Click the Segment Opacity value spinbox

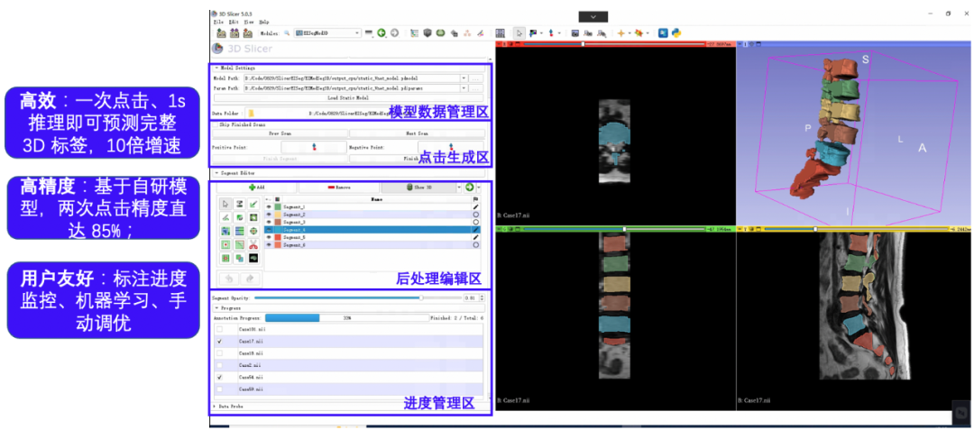(x=474, y=297)
